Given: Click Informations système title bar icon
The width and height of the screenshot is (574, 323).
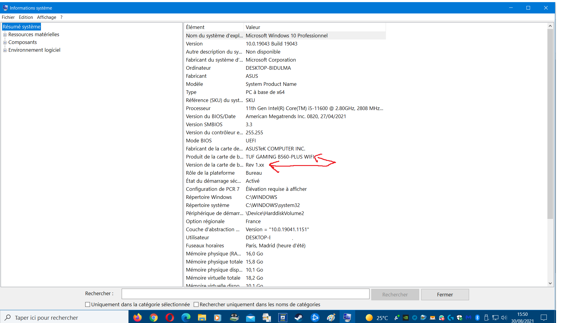Looking at the screenshot, I should click(5, 8).
